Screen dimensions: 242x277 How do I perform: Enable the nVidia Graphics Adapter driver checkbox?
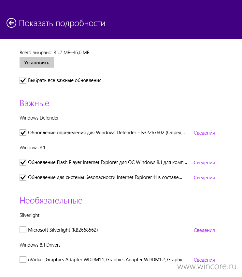23,259
